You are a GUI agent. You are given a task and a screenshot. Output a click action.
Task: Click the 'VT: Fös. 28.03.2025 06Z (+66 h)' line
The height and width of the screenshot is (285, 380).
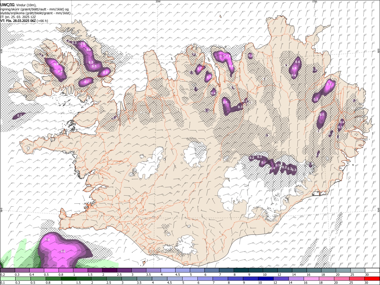coord(24,21)
